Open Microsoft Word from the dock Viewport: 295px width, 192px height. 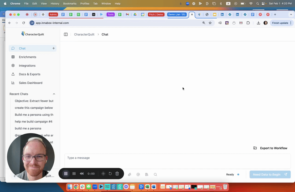tap(154, 187)
